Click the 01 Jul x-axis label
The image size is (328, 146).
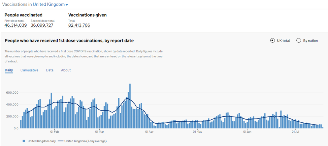pos(296,132)
